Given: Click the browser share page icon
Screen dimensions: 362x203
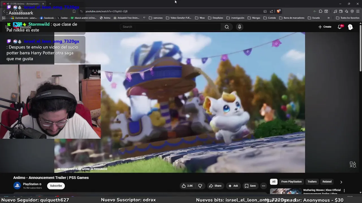Looking at the screenshot, I should tap(271, 11).
